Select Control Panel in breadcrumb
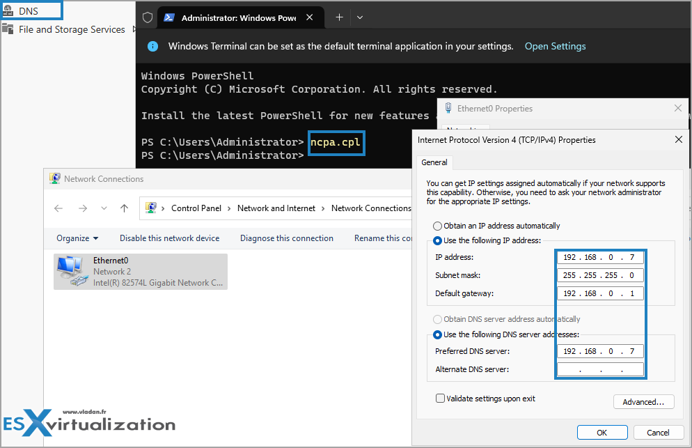Image resolution: width=692 pixels, height=448 pixels. click(196, 208)
